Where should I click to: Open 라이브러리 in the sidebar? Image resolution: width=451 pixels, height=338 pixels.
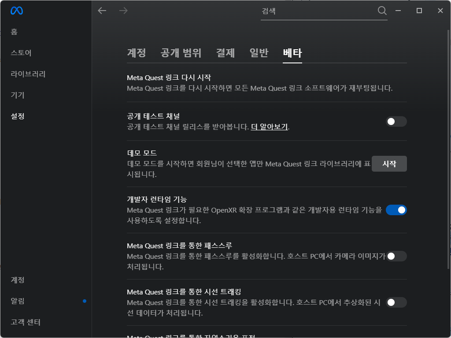pyautogui.click(x=28, y=74)
